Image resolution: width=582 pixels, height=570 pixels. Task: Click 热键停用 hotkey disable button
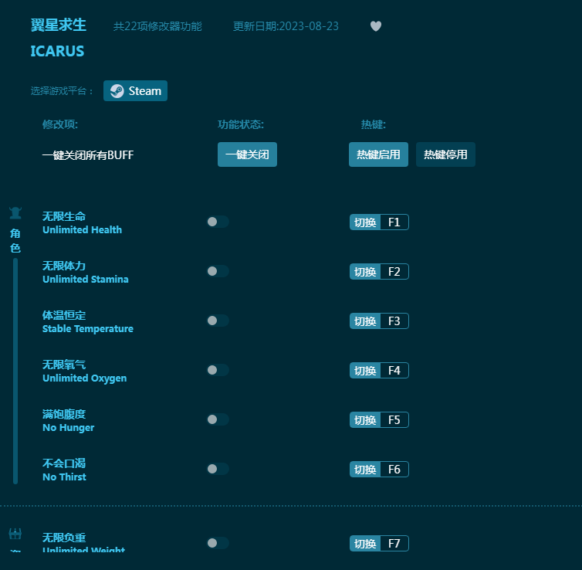[445, 154]
